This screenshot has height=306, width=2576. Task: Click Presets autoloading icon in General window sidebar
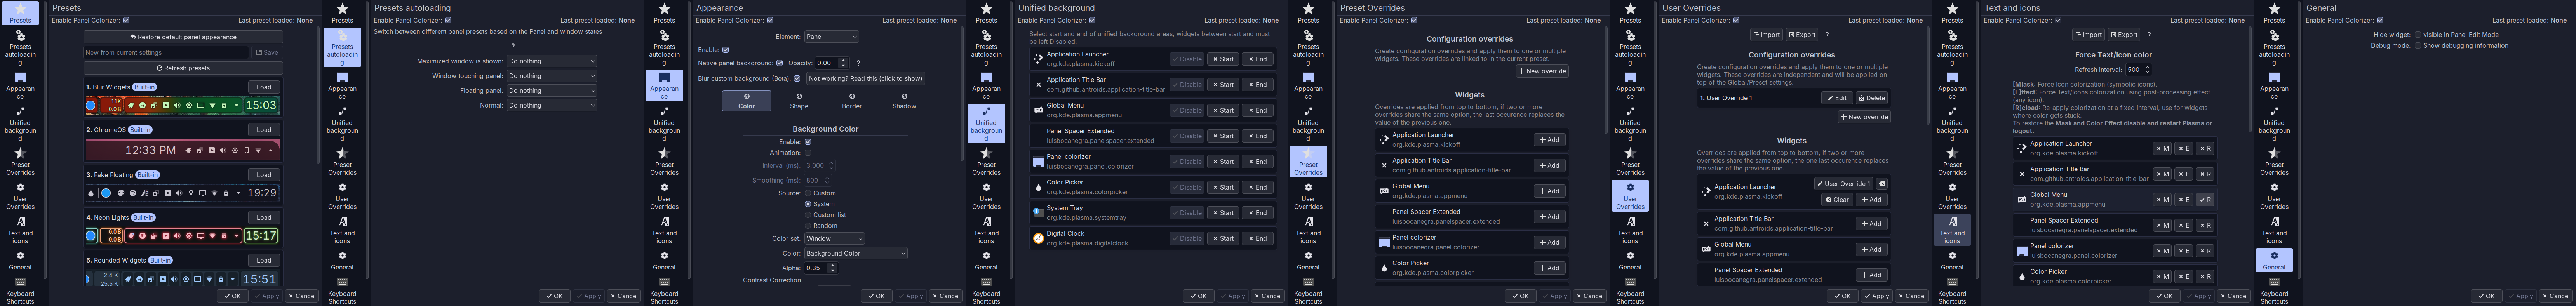click(2274, 36)
